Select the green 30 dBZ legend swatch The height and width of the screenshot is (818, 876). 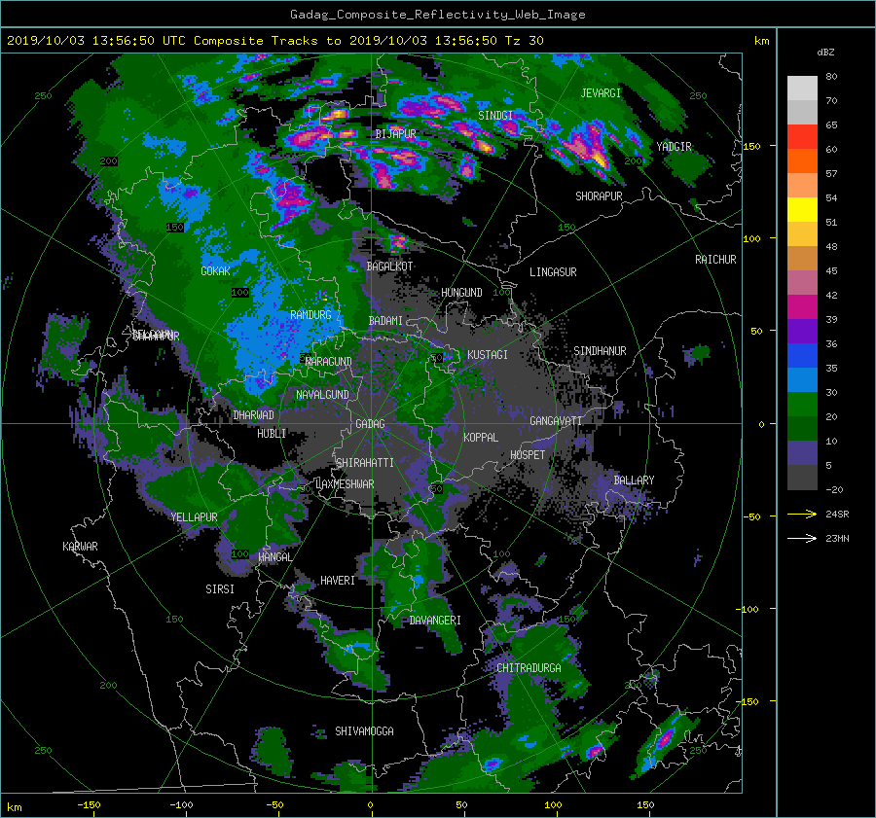(802, 404)
